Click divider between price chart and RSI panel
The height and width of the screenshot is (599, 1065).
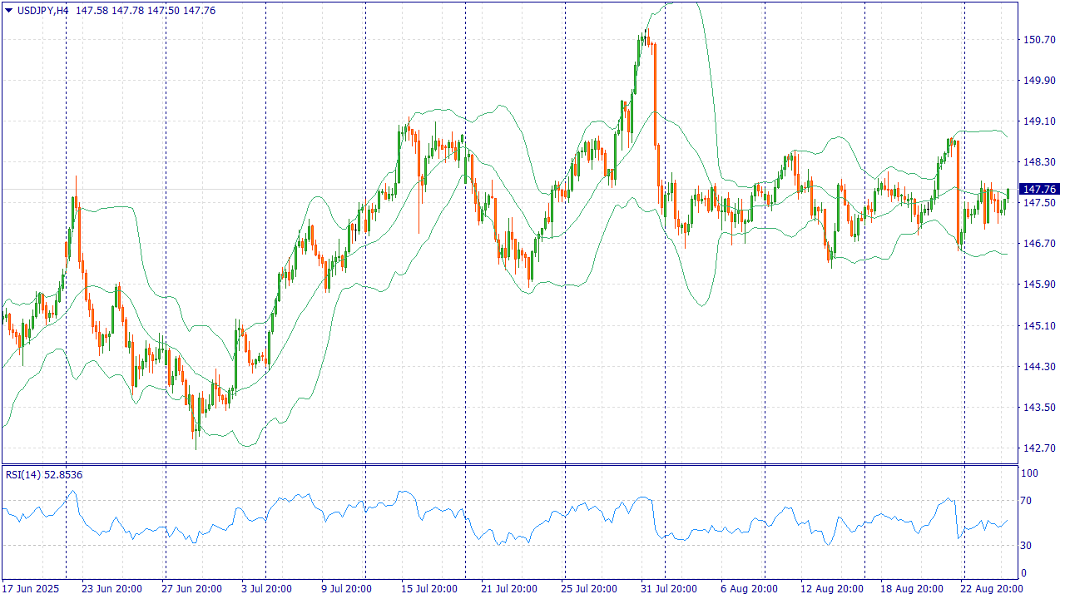(x=509, y=464)
